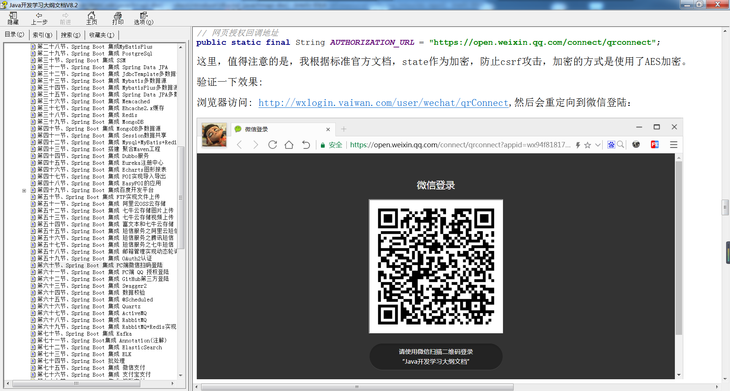Open the Options (选项) toolbar icon
The height and width of the screenshot is (391, 730).
(x=144, y=18)
